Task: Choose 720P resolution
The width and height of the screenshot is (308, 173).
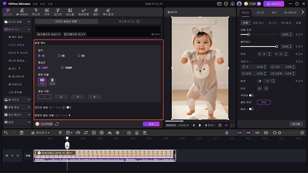Action: click(43, 68)
